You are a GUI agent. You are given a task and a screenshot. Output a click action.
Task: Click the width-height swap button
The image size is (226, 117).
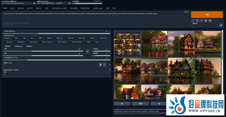click(87, 51)
